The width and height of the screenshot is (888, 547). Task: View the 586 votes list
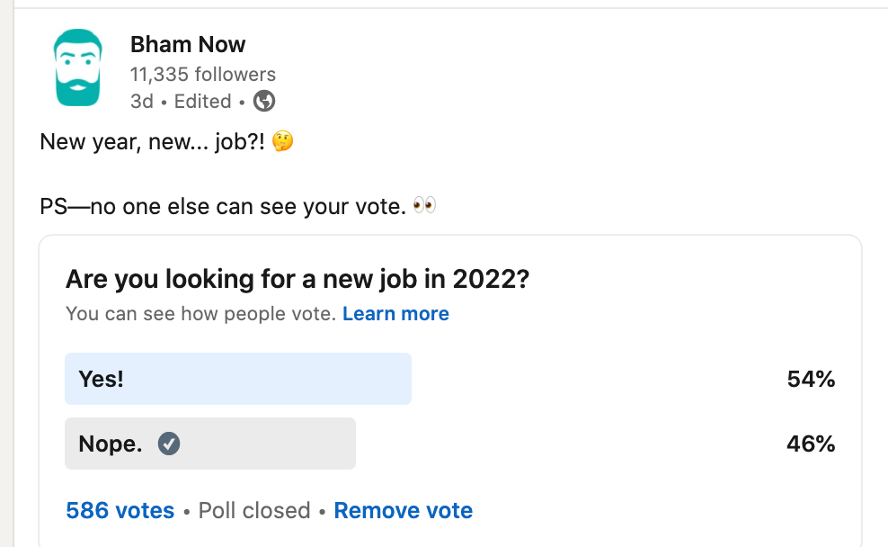point(120,511)
